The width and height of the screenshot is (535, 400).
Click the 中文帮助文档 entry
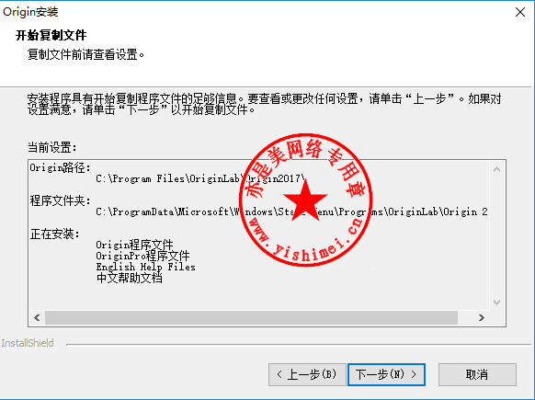(x=130, y=278)
